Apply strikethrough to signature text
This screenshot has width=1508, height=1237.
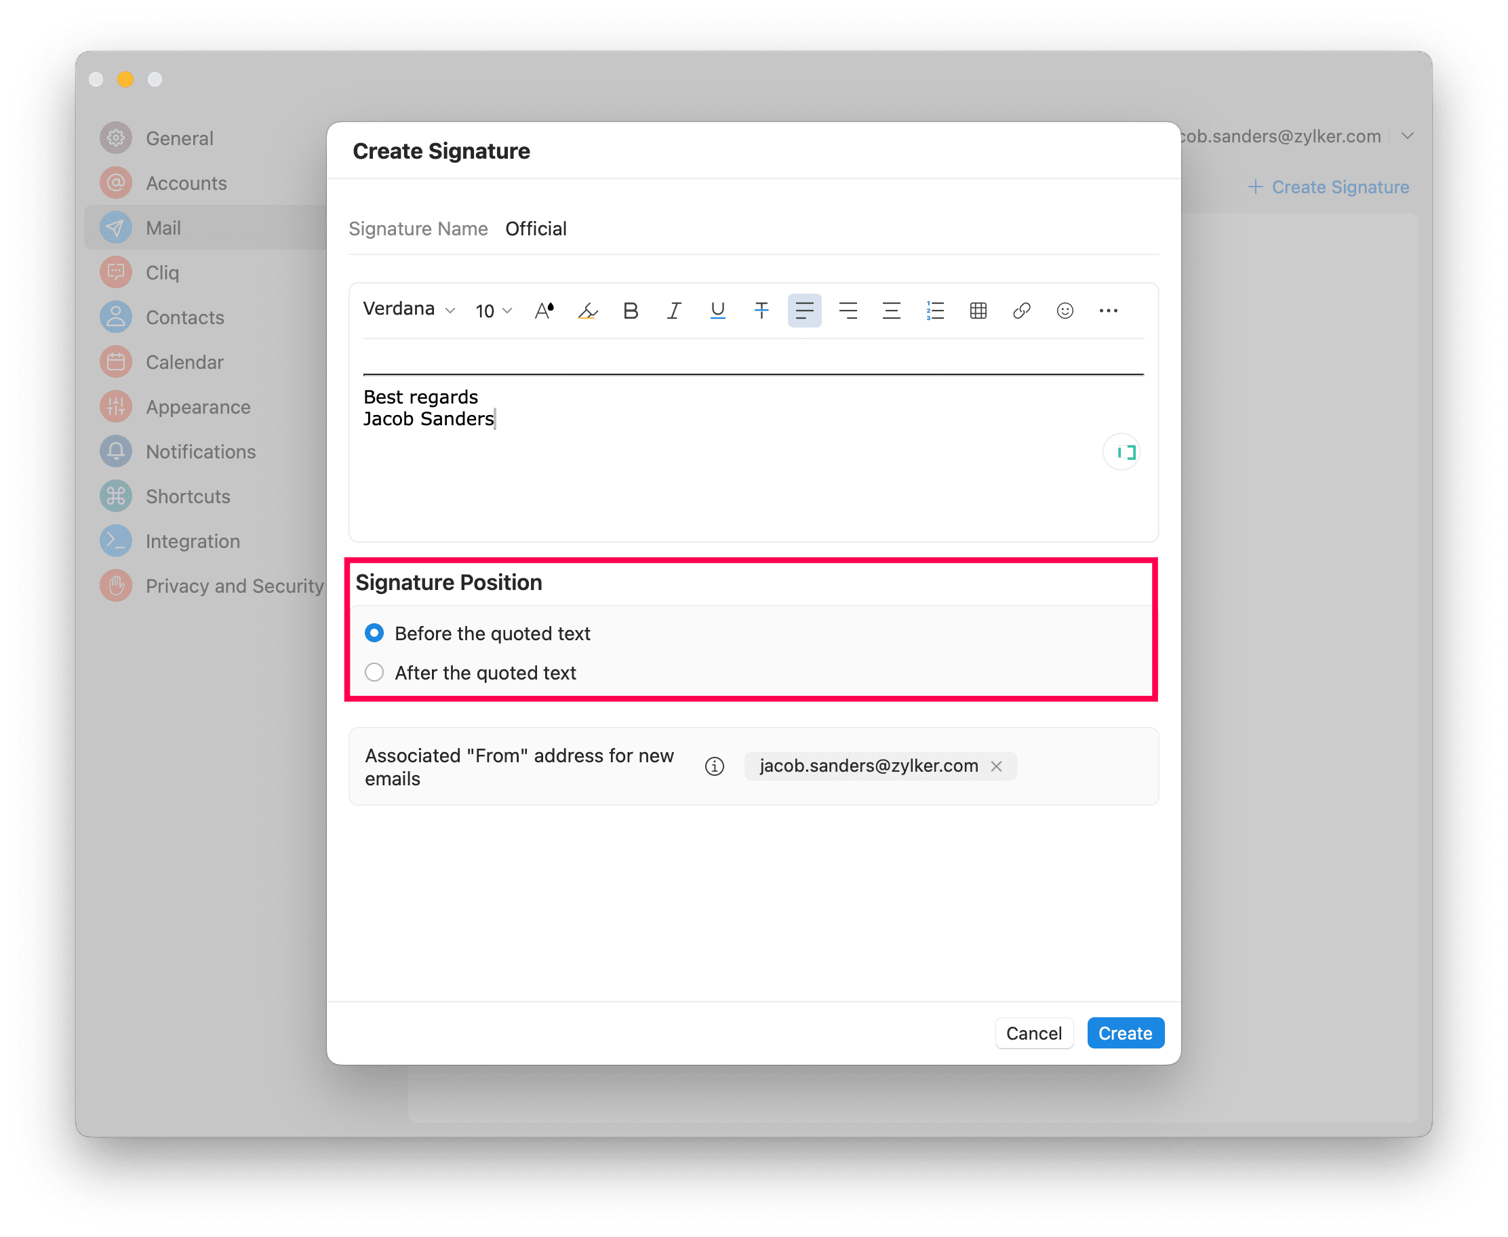pos(761,311)
